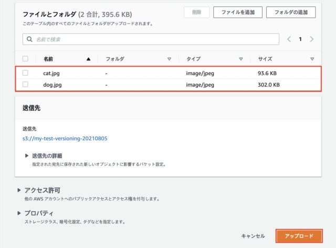This screenshot has width=336, height=248.
Task: Click the フォルダ column header
Action: (x=115, y=59)
